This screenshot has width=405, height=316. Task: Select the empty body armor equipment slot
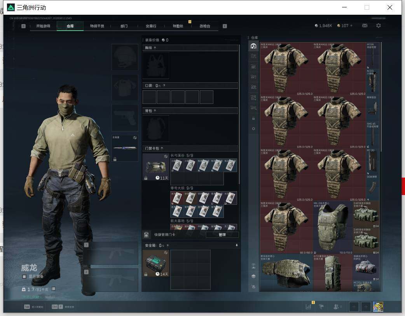tap(125, 88)
